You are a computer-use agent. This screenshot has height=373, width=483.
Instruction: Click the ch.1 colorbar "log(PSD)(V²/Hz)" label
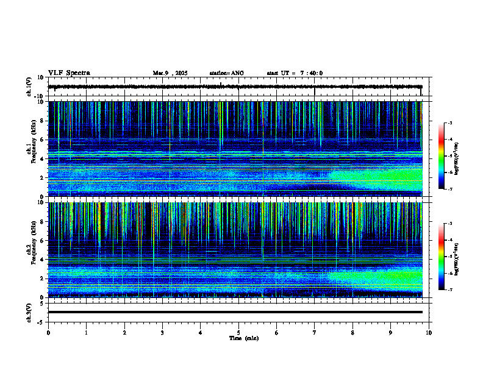pos(456,158)
